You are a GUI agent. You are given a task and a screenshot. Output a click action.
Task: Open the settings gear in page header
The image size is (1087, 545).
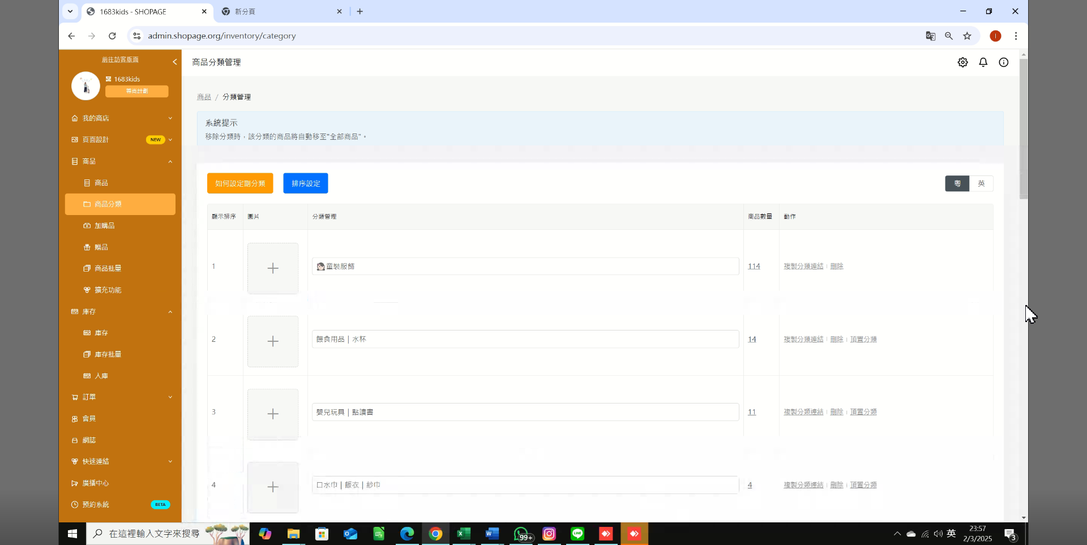pyautogui.click(x=962, y=62)
